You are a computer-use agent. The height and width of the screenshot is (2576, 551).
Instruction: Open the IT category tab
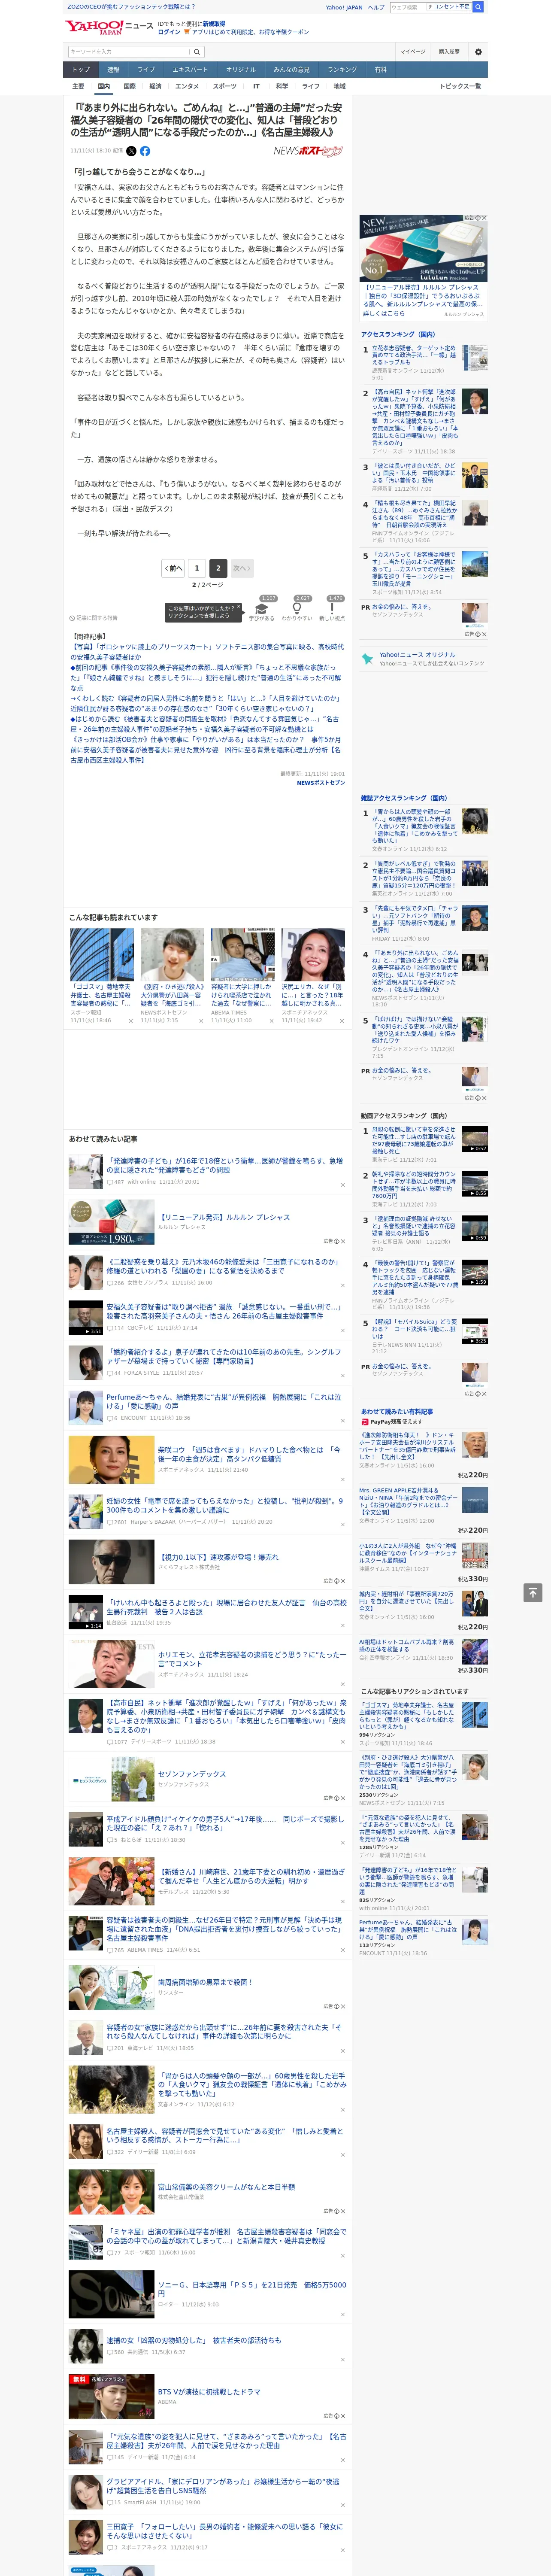[x=256, y=86]
